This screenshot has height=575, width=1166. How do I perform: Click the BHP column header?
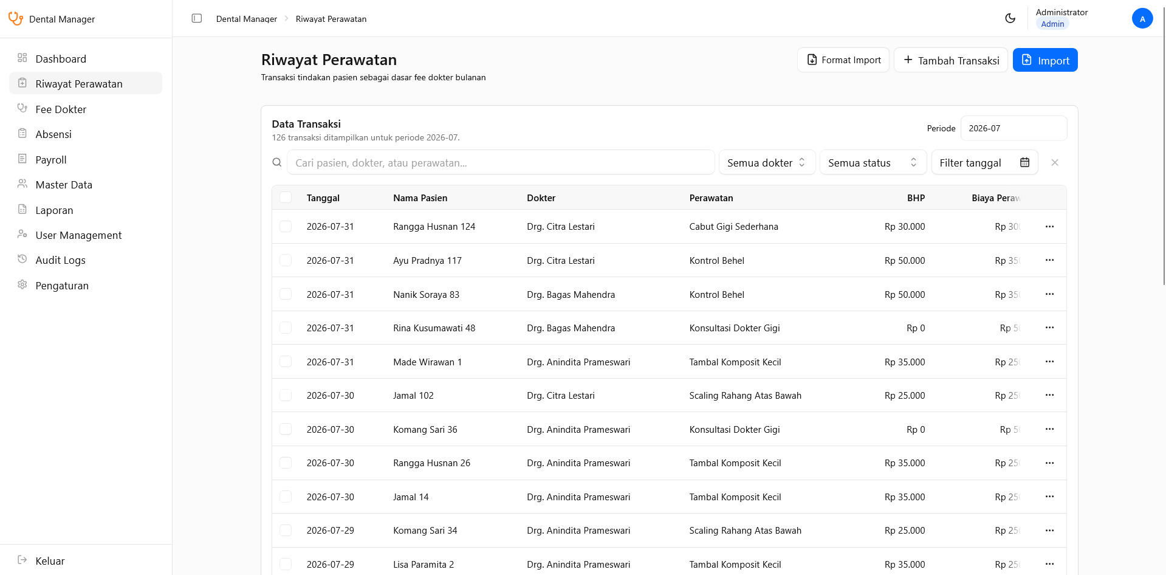[x=916, y=198]
